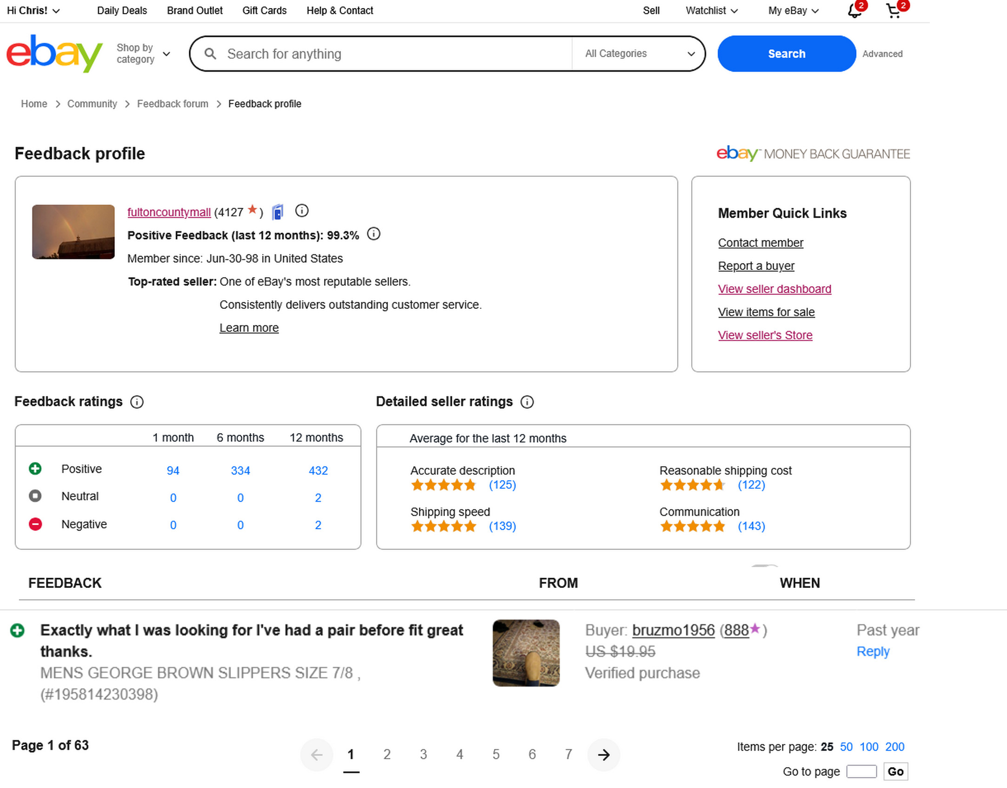The image size is (1007, 788).
Task: Click the eBay store door icon beside username
Action: click(278, 212)
